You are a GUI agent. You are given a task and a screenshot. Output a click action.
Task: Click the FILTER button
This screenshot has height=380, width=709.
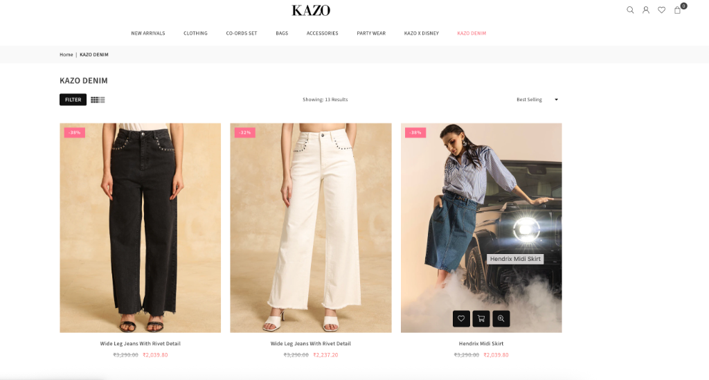[73, 100]
